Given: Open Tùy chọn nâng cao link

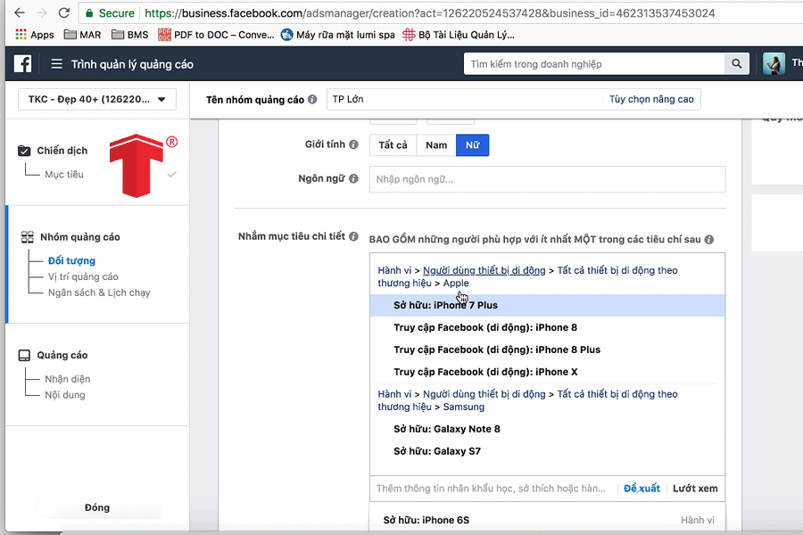Looking at the screenshot, I should 651,99.
